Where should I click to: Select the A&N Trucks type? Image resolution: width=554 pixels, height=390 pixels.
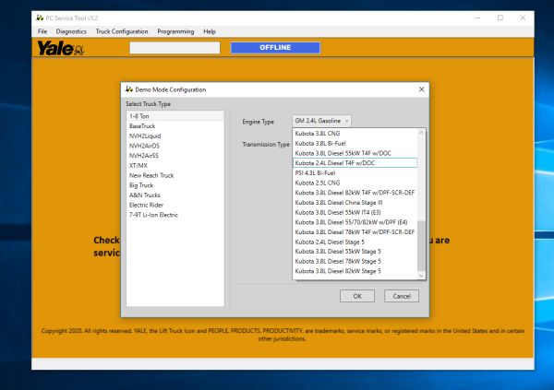[x=175, y=195]
